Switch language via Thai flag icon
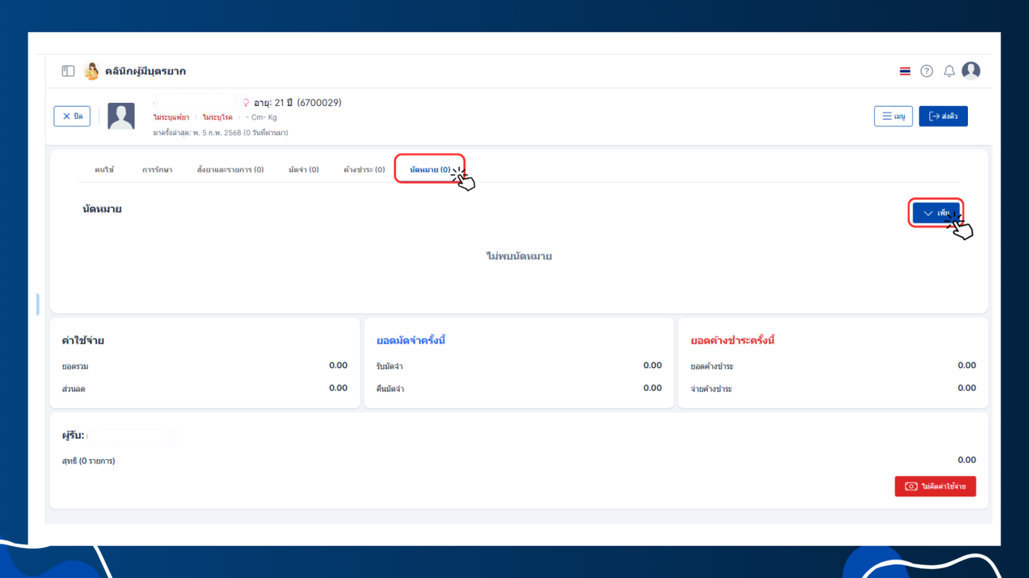The height and width of the screenshot is (578, 1029). [905, 71]
